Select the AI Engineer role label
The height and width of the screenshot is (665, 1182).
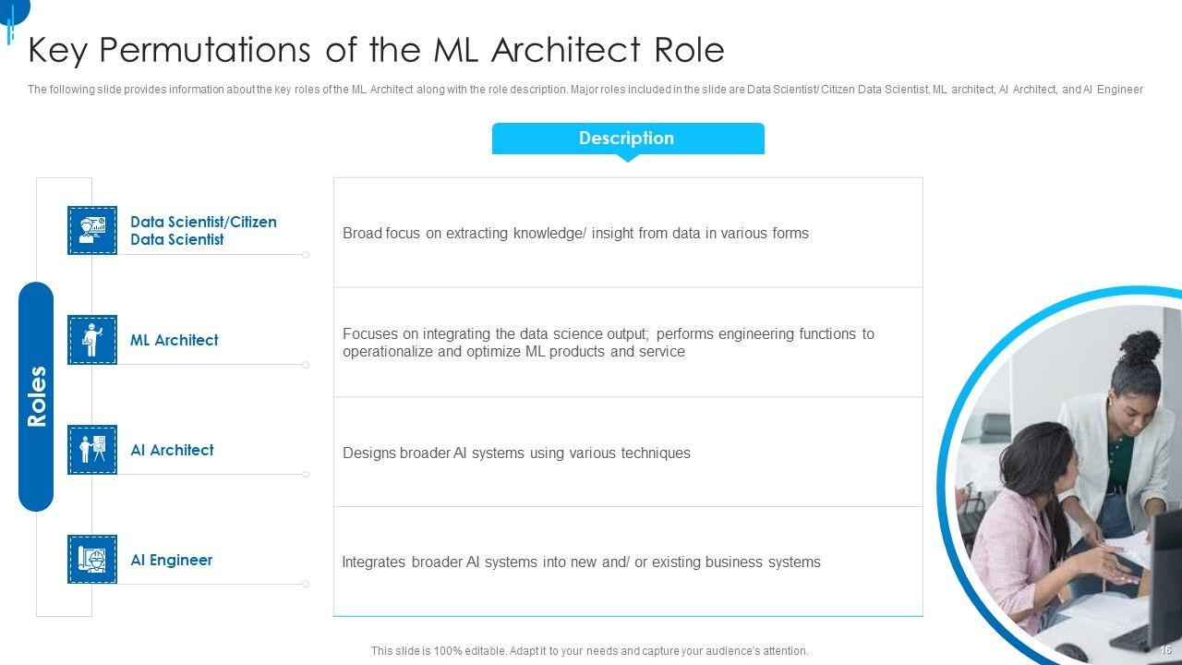point(171,560)
